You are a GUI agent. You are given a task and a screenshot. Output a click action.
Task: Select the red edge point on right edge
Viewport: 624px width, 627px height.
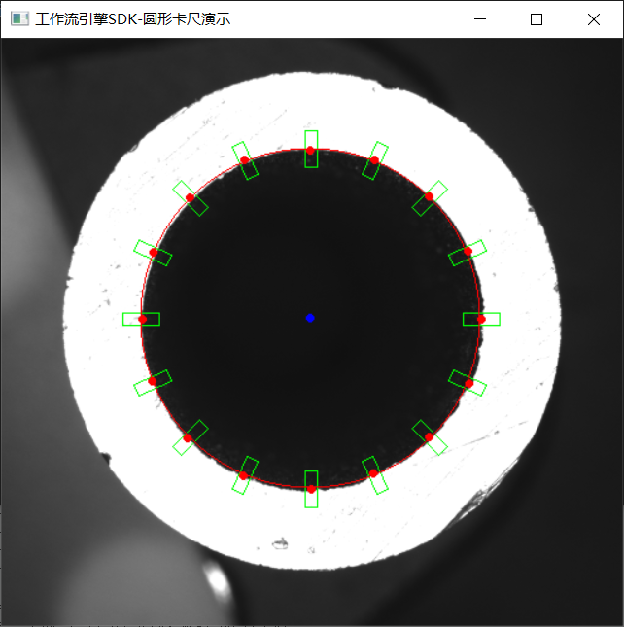click(481, 319)
